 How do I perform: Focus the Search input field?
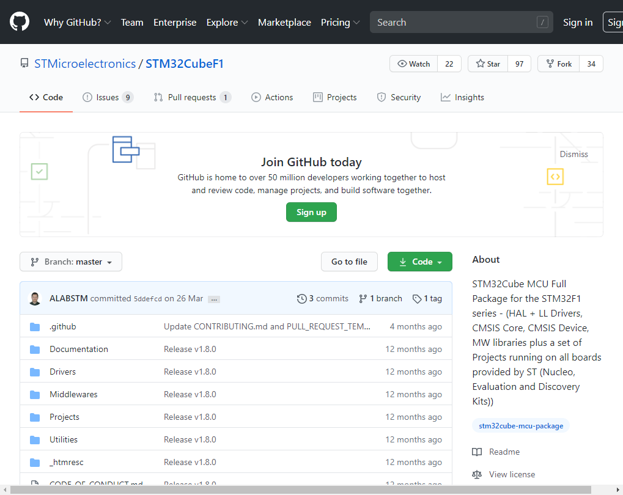pyautogui.click(x=462, y=22)
